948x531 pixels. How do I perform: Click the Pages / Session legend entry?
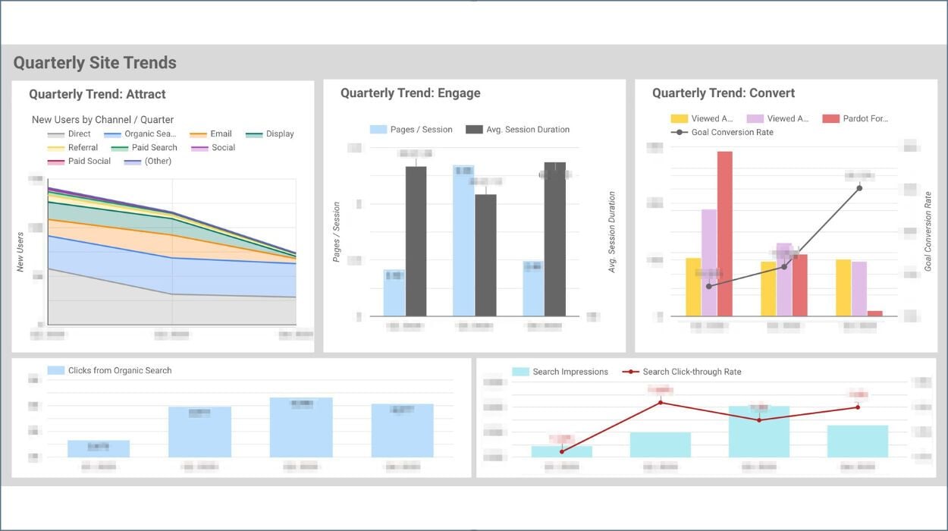pyautogui.click(x=411, y=130)
